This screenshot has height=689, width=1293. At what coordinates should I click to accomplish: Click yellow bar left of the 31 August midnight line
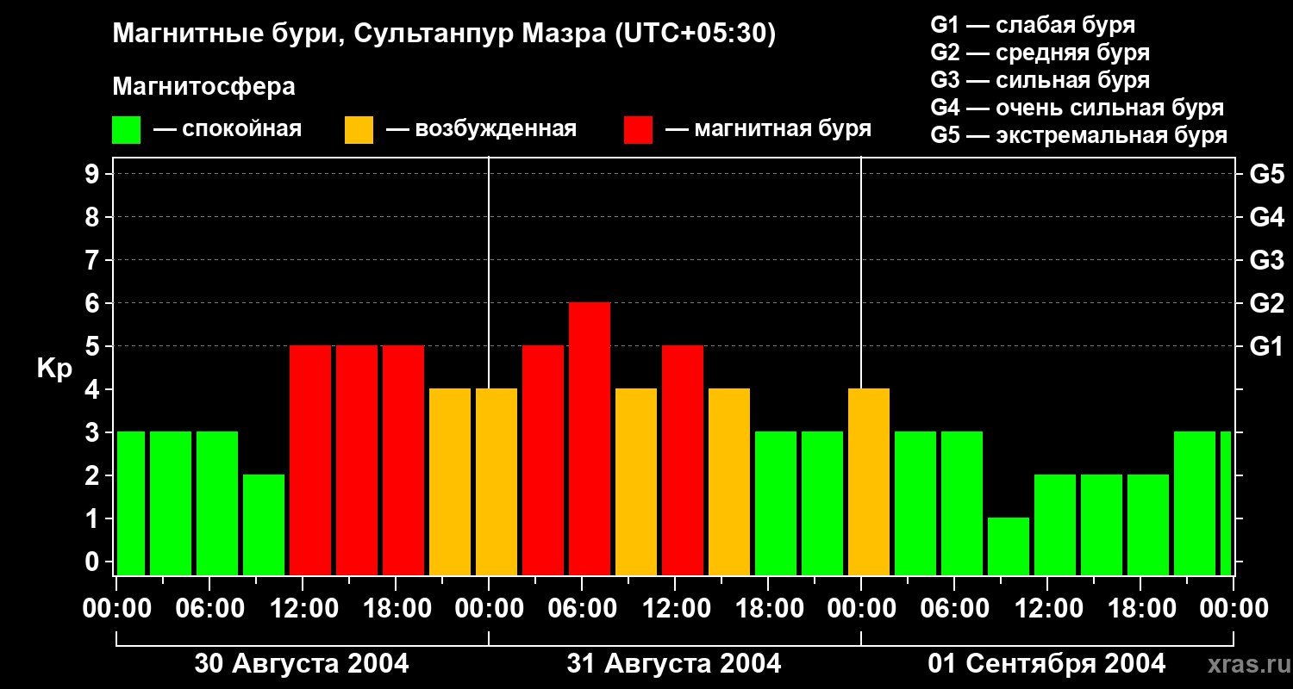tap(450, 482)
